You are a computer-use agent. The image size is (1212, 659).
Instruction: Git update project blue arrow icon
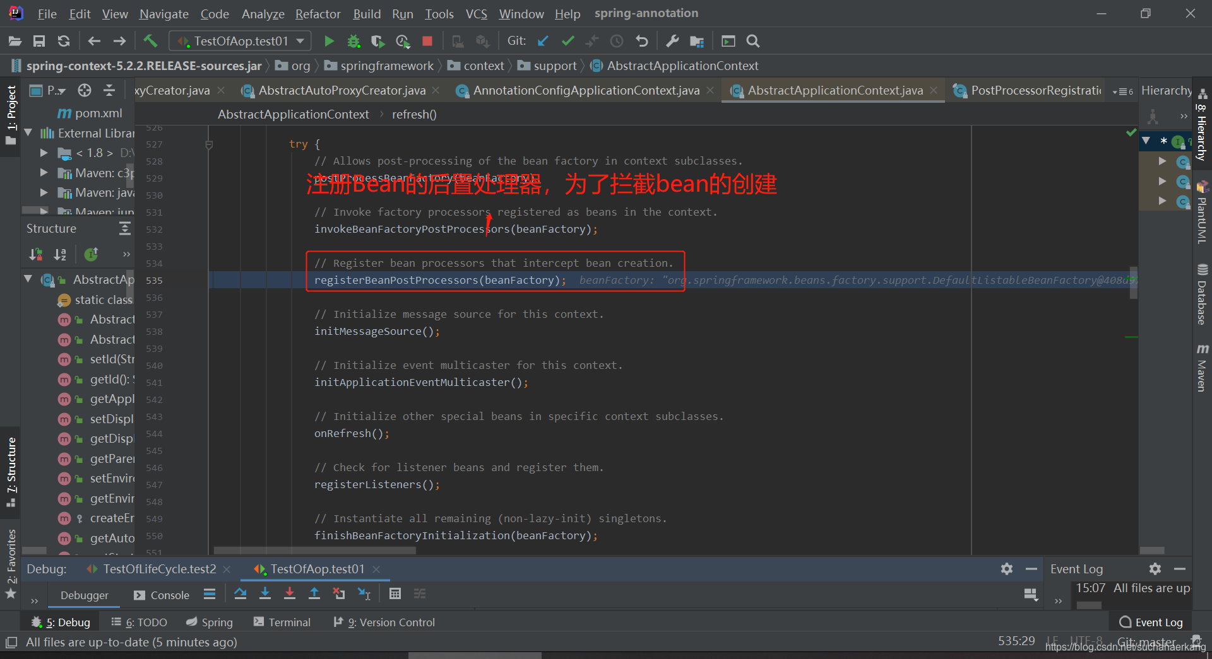(x=543, y=41)
